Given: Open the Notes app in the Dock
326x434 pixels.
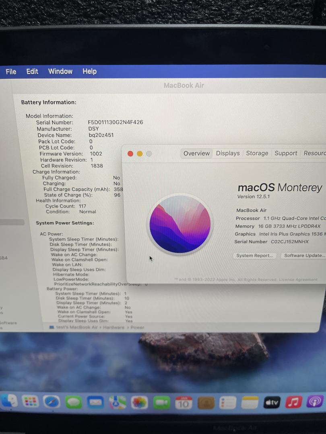Looking at the screenshot, I should [x=250, y=402].
